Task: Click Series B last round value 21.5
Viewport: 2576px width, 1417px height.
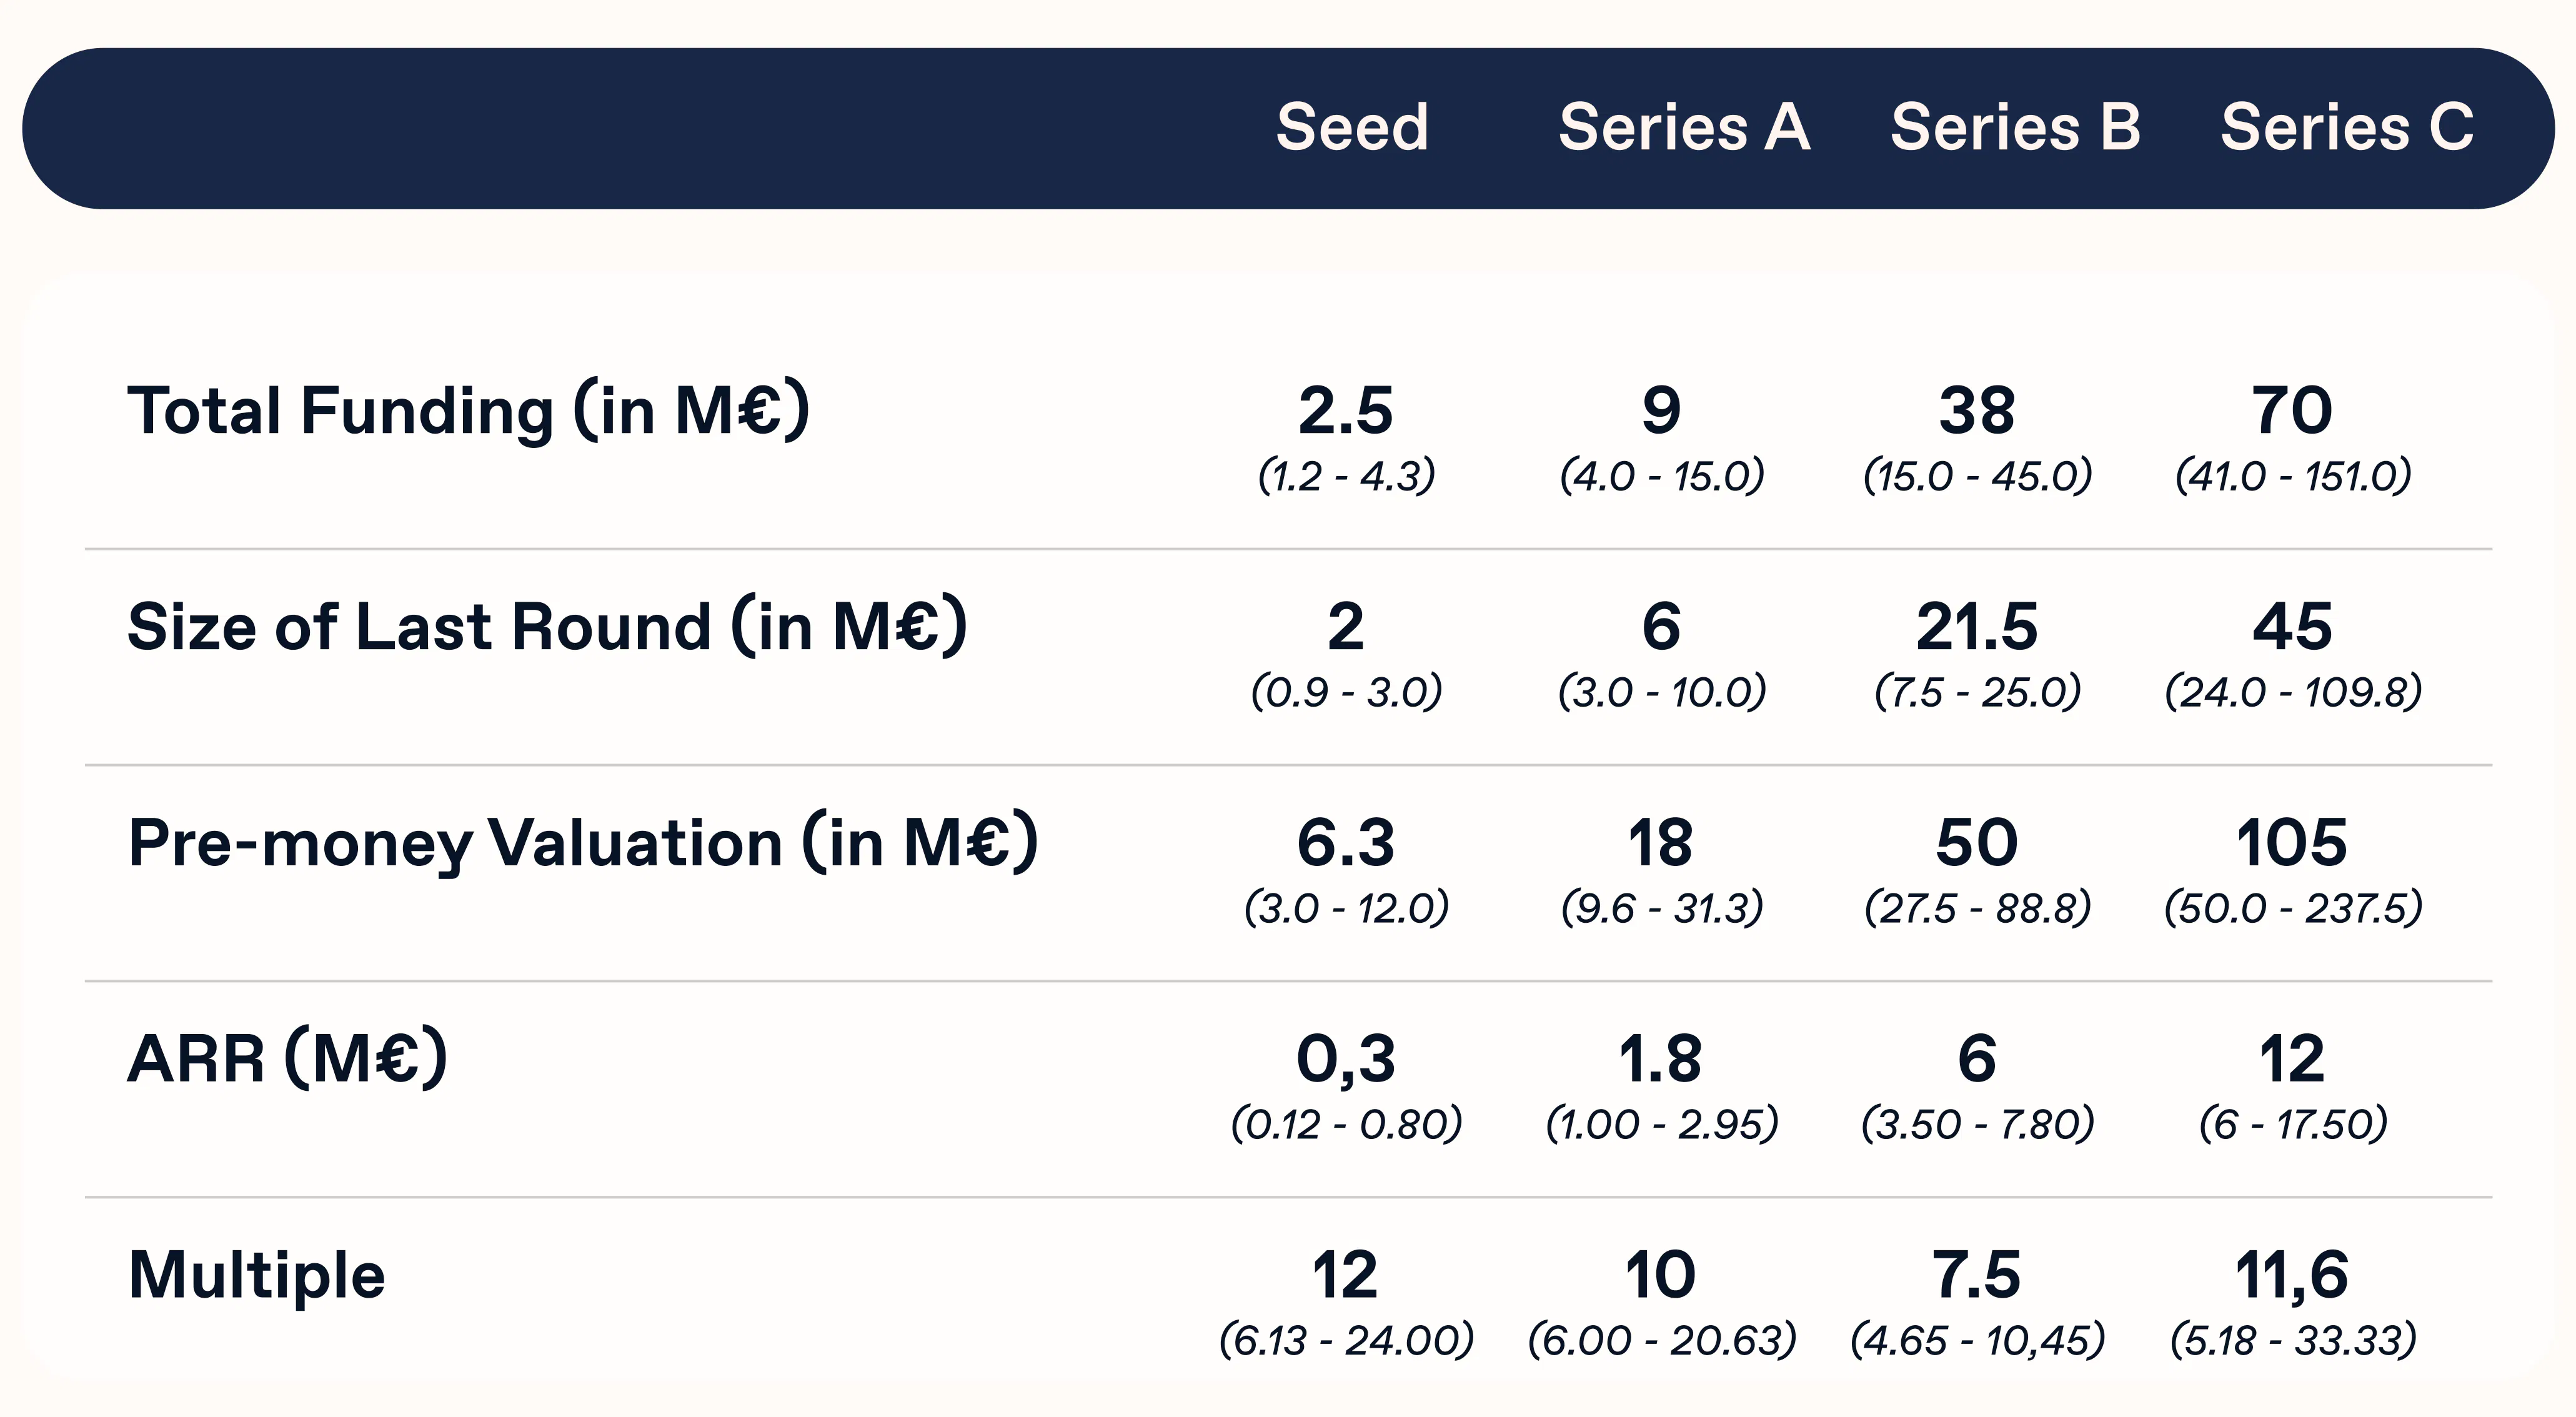Action: [1977, 627]
